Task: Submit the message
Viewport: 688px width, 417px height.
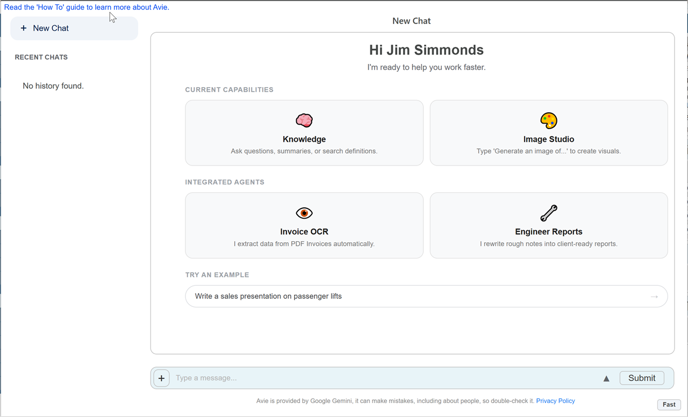Action: 642,378
